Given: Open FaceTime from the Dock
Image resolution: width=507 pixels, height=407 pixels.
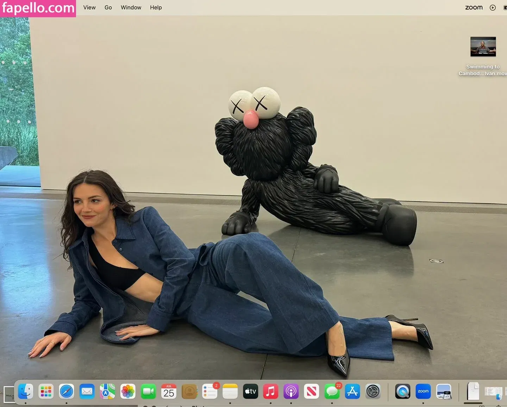Looking at the screenshot, I should tap(148, 391).
